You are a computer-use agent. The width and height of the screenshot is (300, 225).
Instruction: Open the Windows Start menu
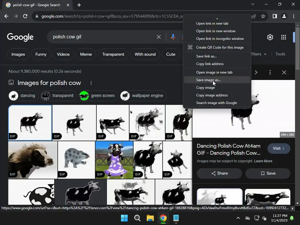point(124,218)
